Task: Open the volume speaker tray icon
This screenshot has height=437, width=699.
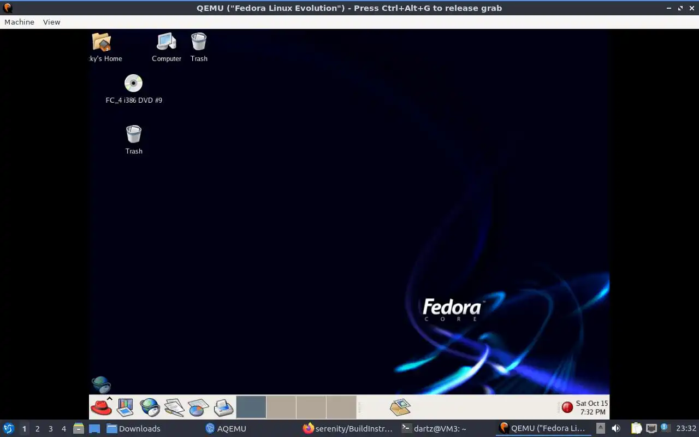Action: click(616, 428)
